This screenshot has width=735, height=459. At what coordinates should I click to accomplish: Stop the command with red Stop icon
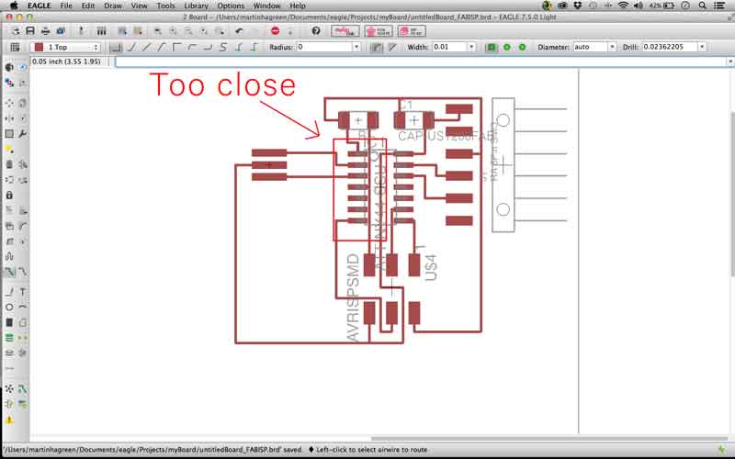click(275, 31)
